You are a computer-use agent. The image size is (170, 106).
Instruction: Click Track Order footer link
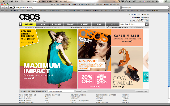pos(75,97)
